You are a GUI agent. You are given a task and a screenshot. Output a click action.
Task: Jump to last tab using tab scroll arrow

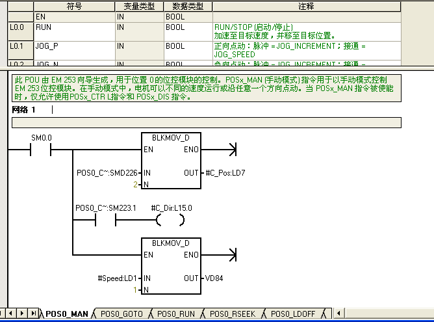[x=34, y=314]
